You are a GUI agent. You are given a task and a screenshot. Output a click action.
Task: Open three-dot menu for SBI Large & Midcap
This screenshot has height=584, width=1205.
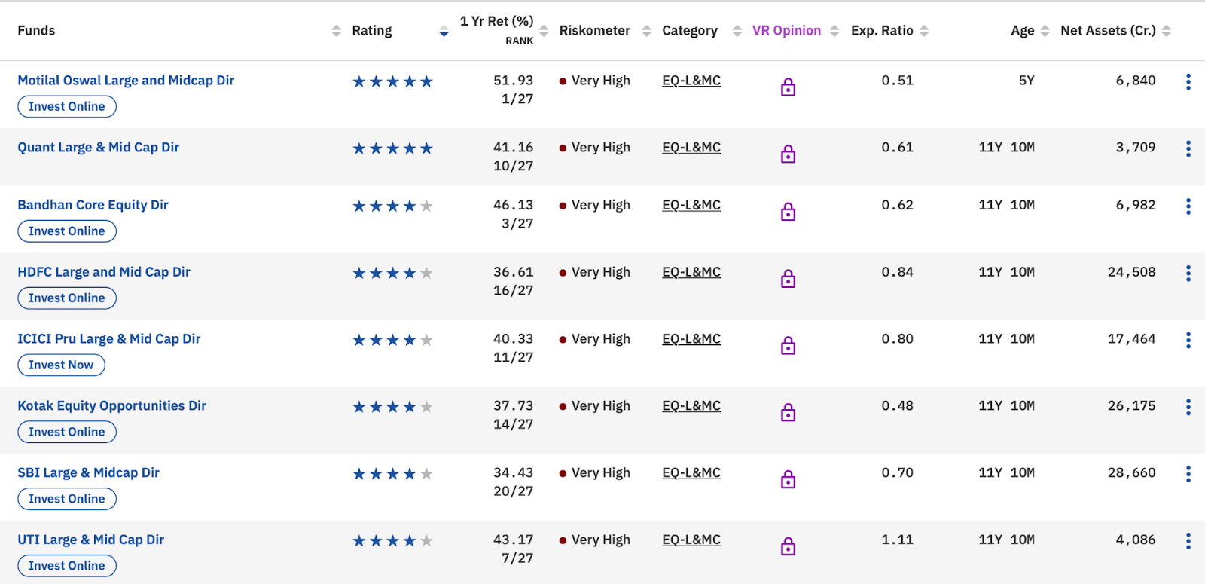click(1188, 474)
